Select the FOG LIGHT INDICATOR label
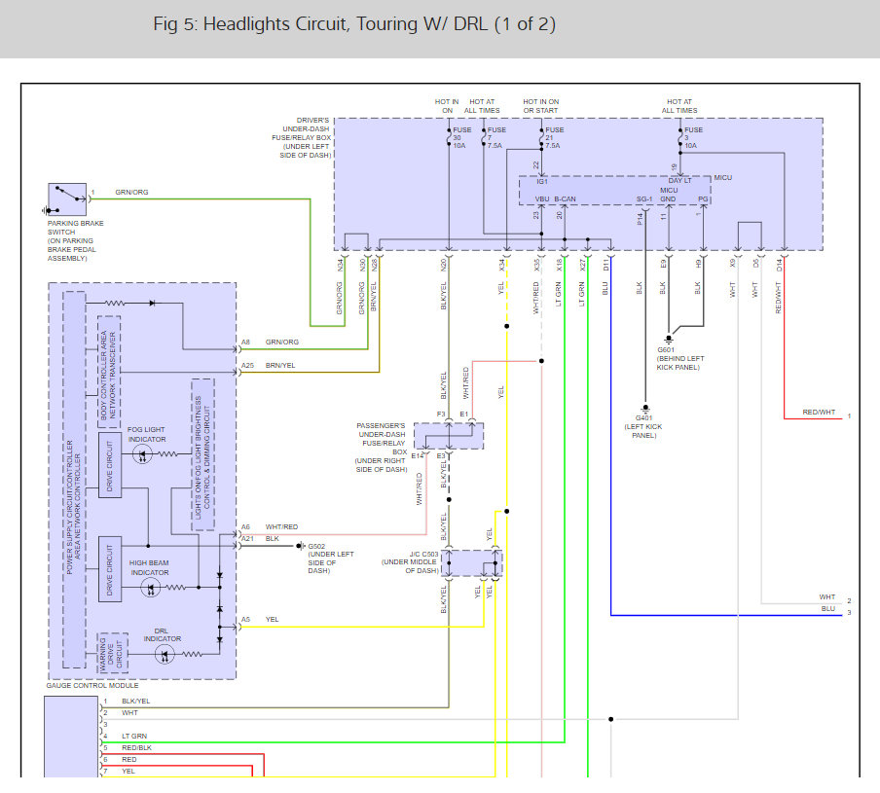The height and width of the screenshot is (793, 880). click(146, 434)
